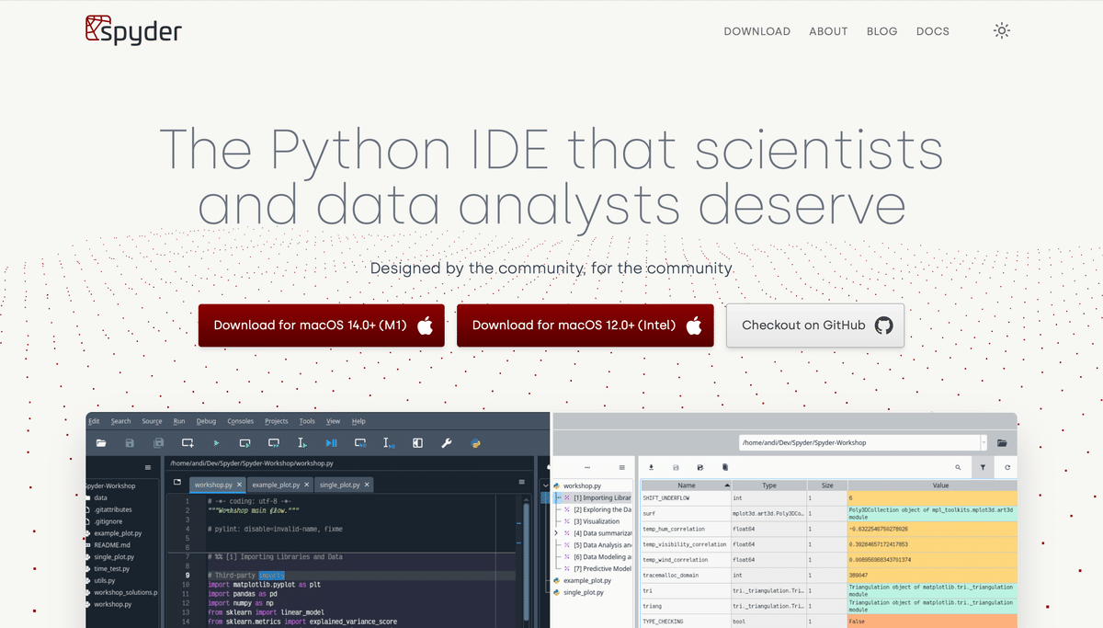
Task: Toggle the site light/dark theme sun icon
Action: (1002, 30)
